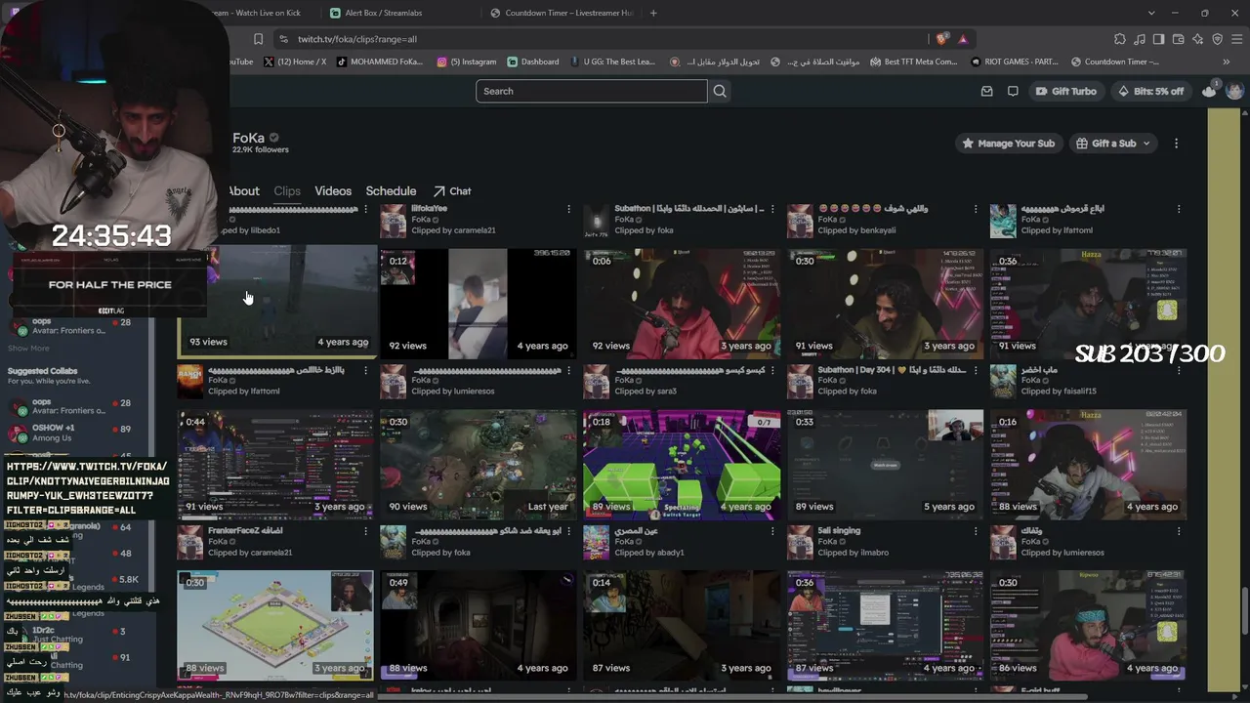The height and width of the screenshot is (703, 1250).
Task: Open the Leo AI sparkle icon
Action: [x=1197, y=39]
